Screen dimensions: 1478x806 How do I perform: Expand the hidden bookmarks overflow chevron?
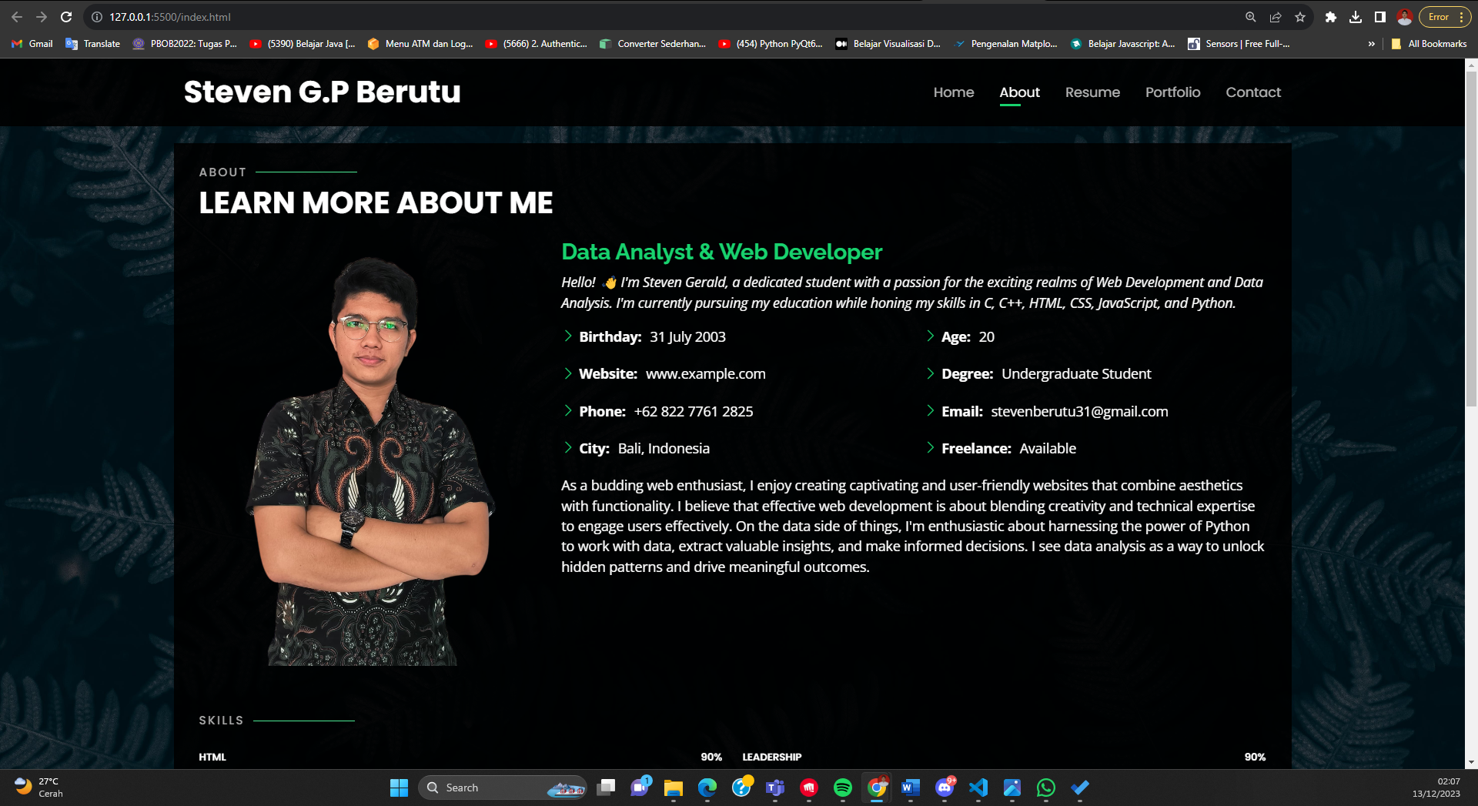tap(1371, 44)
